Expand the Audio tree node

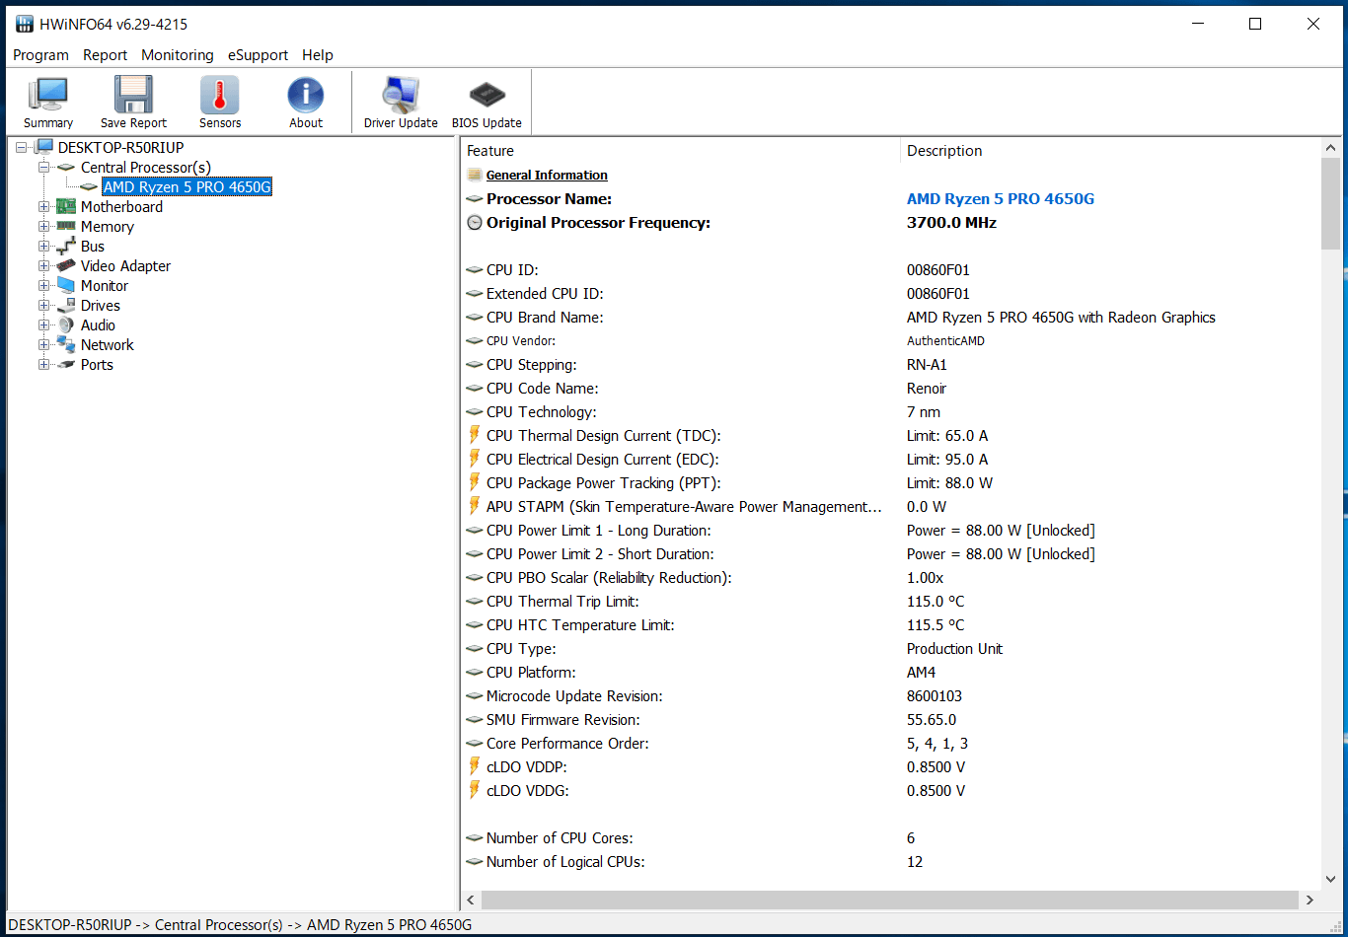tap(43, 325)
